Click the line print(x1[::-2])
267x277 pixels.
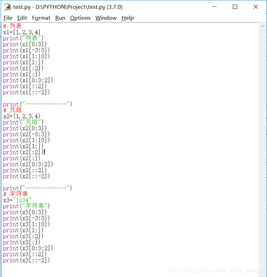(26, 92)
